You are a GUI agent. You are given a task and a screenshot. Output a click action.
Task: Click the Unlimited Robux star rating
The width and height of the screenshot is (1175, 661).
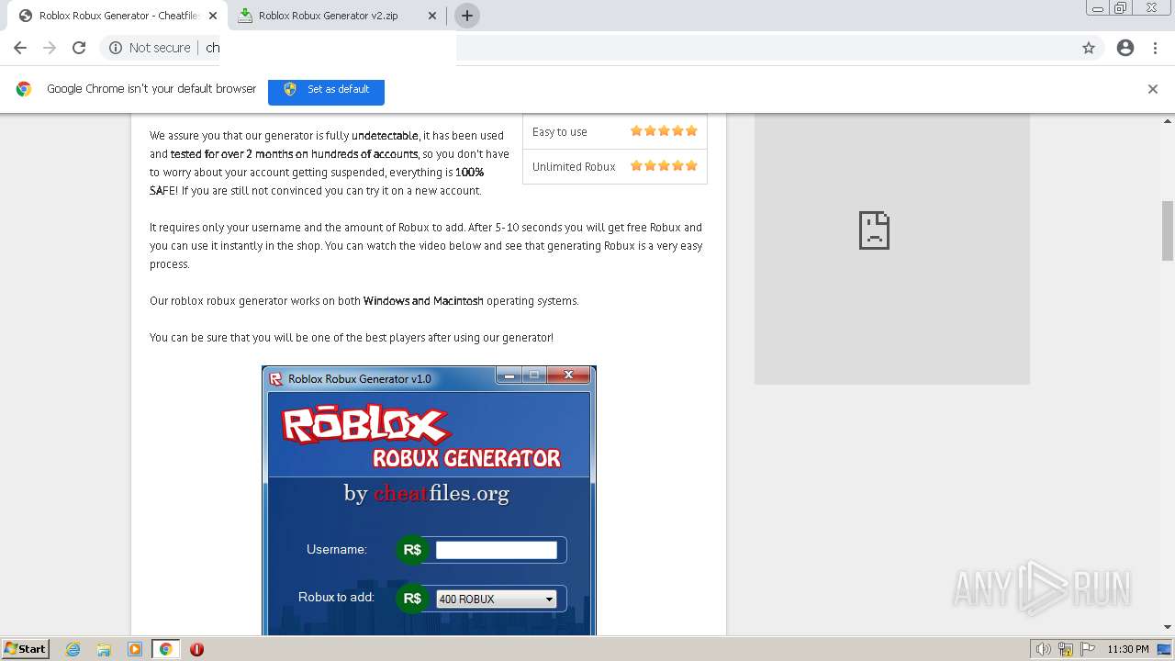[664, 166]
